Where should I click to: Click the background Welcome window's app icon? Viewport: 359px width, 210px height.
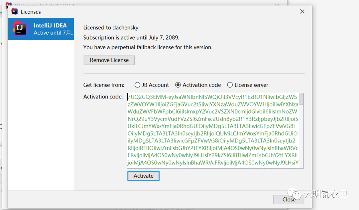(9, 5)
